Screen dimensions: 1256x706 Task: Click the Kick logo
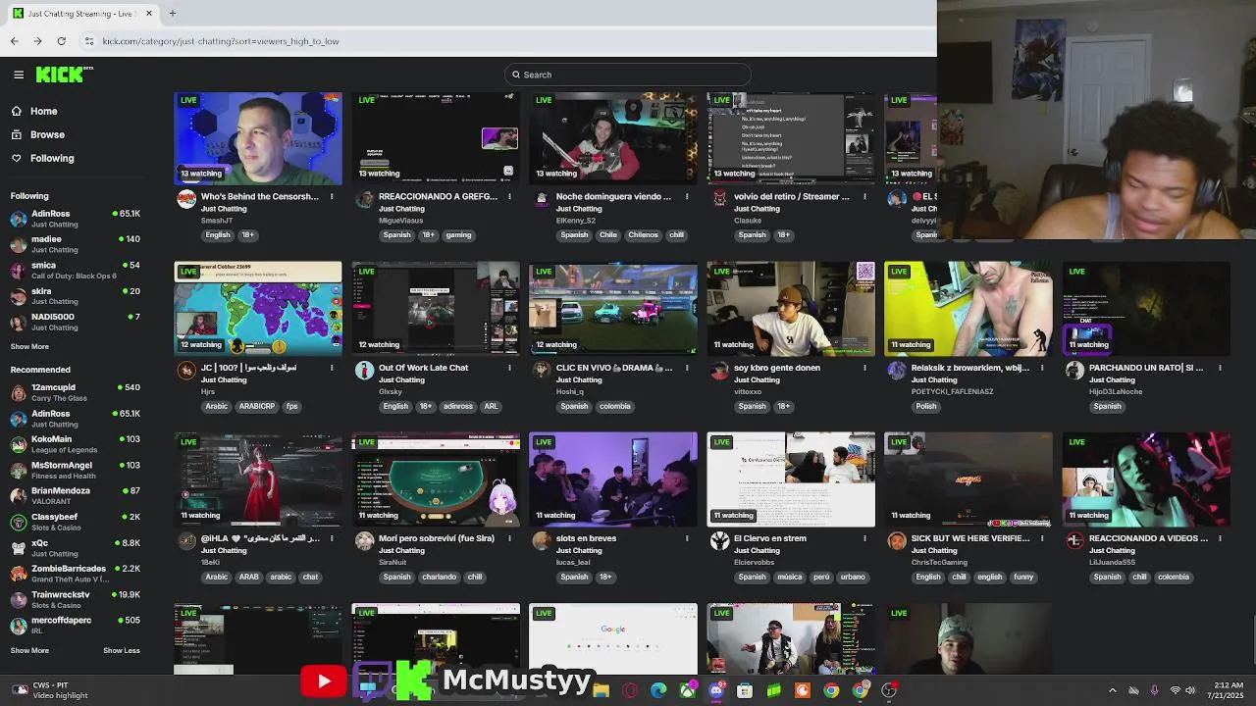(x=65, y=75)
